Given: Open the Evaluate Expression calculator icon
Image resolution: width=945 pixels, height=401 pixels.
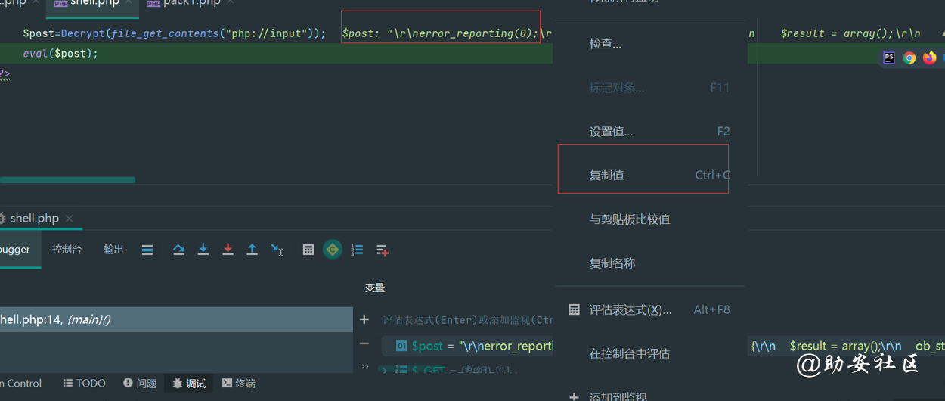Looking at the screenshot, I should pyautogui.click(x=308, y=250).
